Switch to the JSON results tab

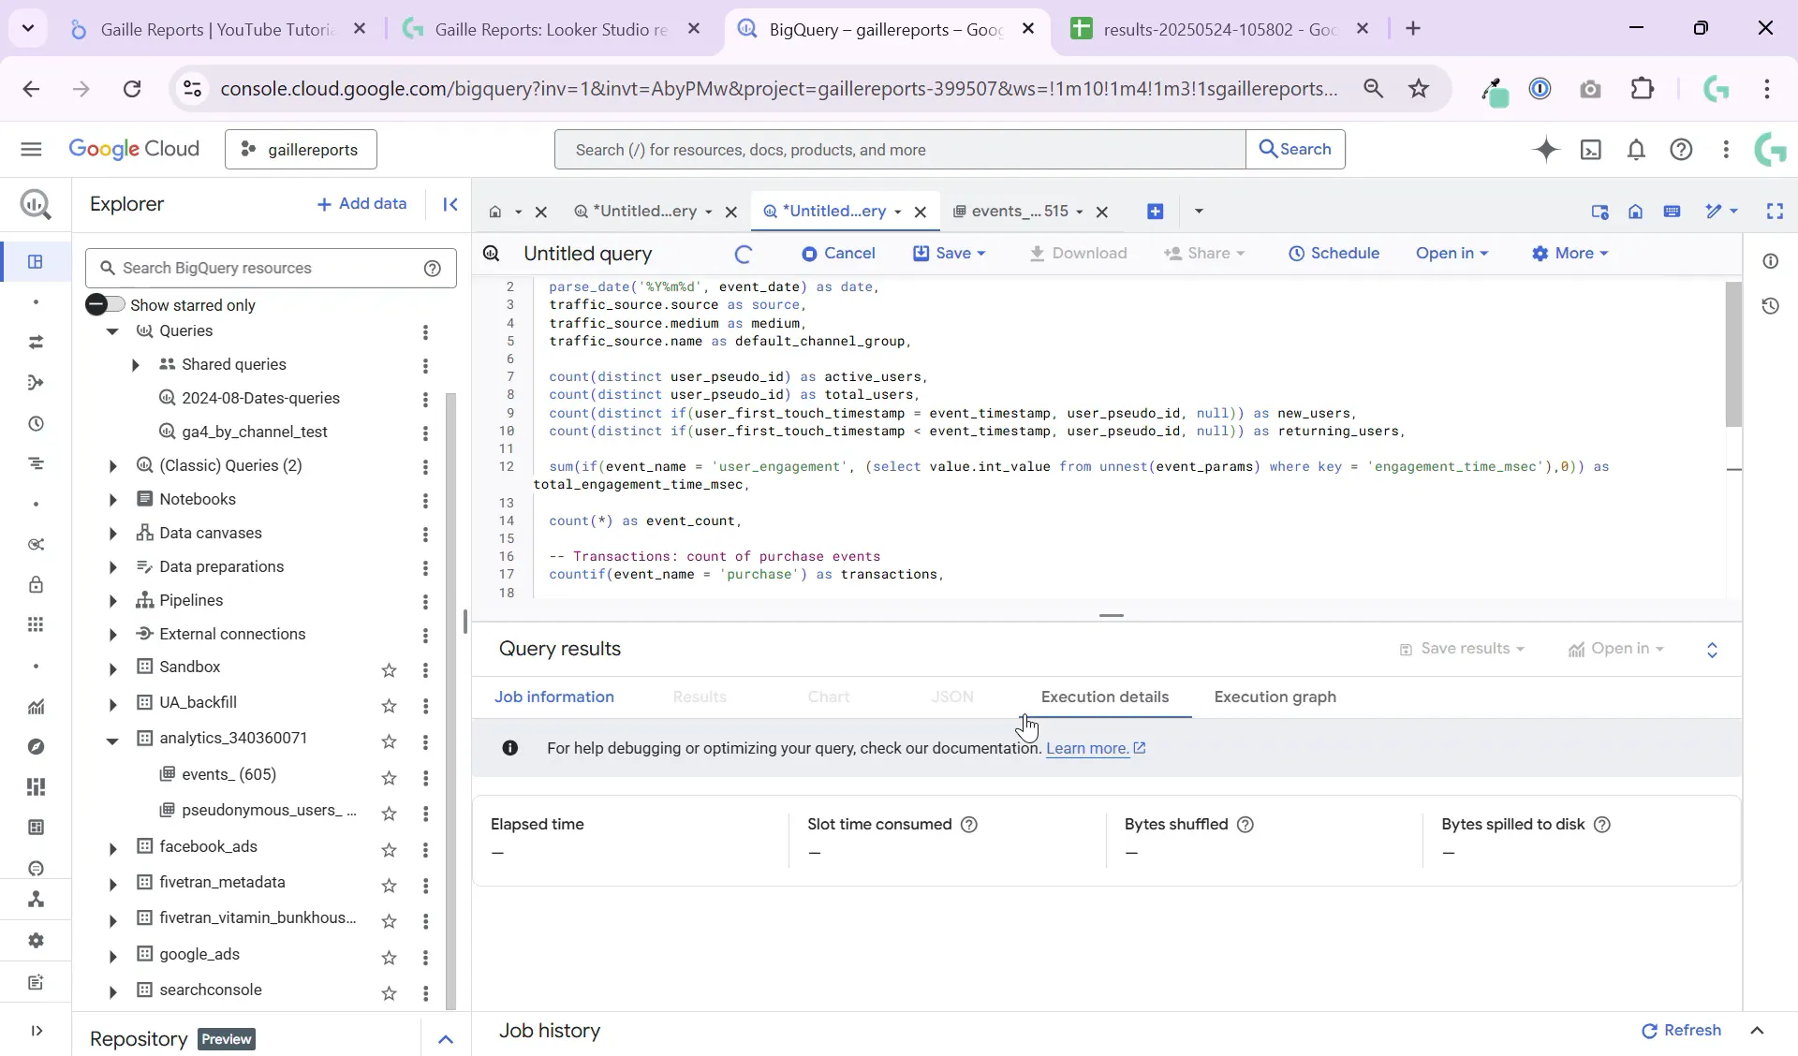coord(951,697)
